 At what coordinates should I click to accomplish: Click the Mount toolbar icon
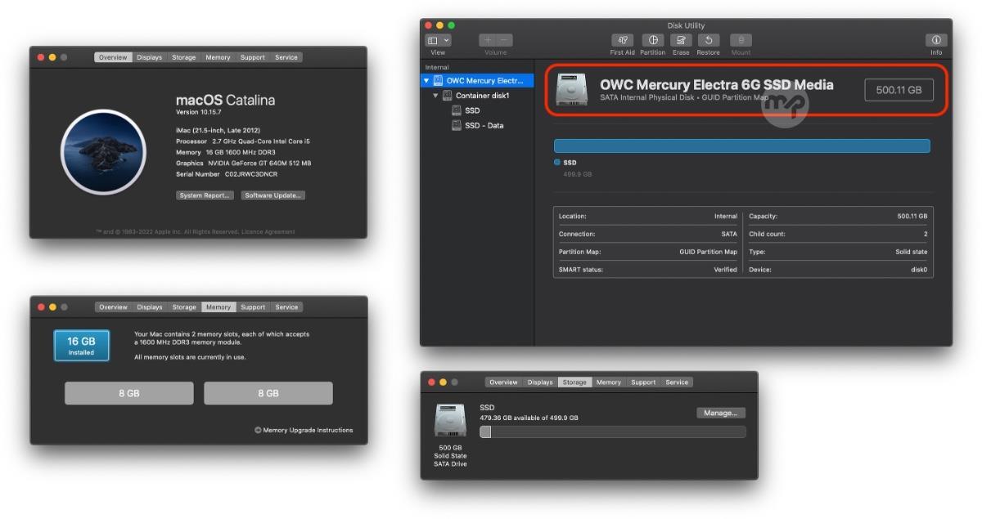(x=741, y=40)
